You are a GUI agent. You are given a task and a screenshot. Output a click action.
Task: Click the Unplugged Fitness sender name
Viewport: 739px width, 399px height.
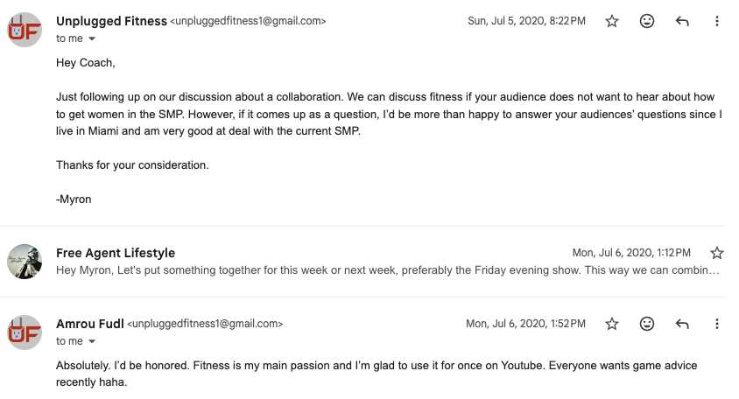click(111, 21)
